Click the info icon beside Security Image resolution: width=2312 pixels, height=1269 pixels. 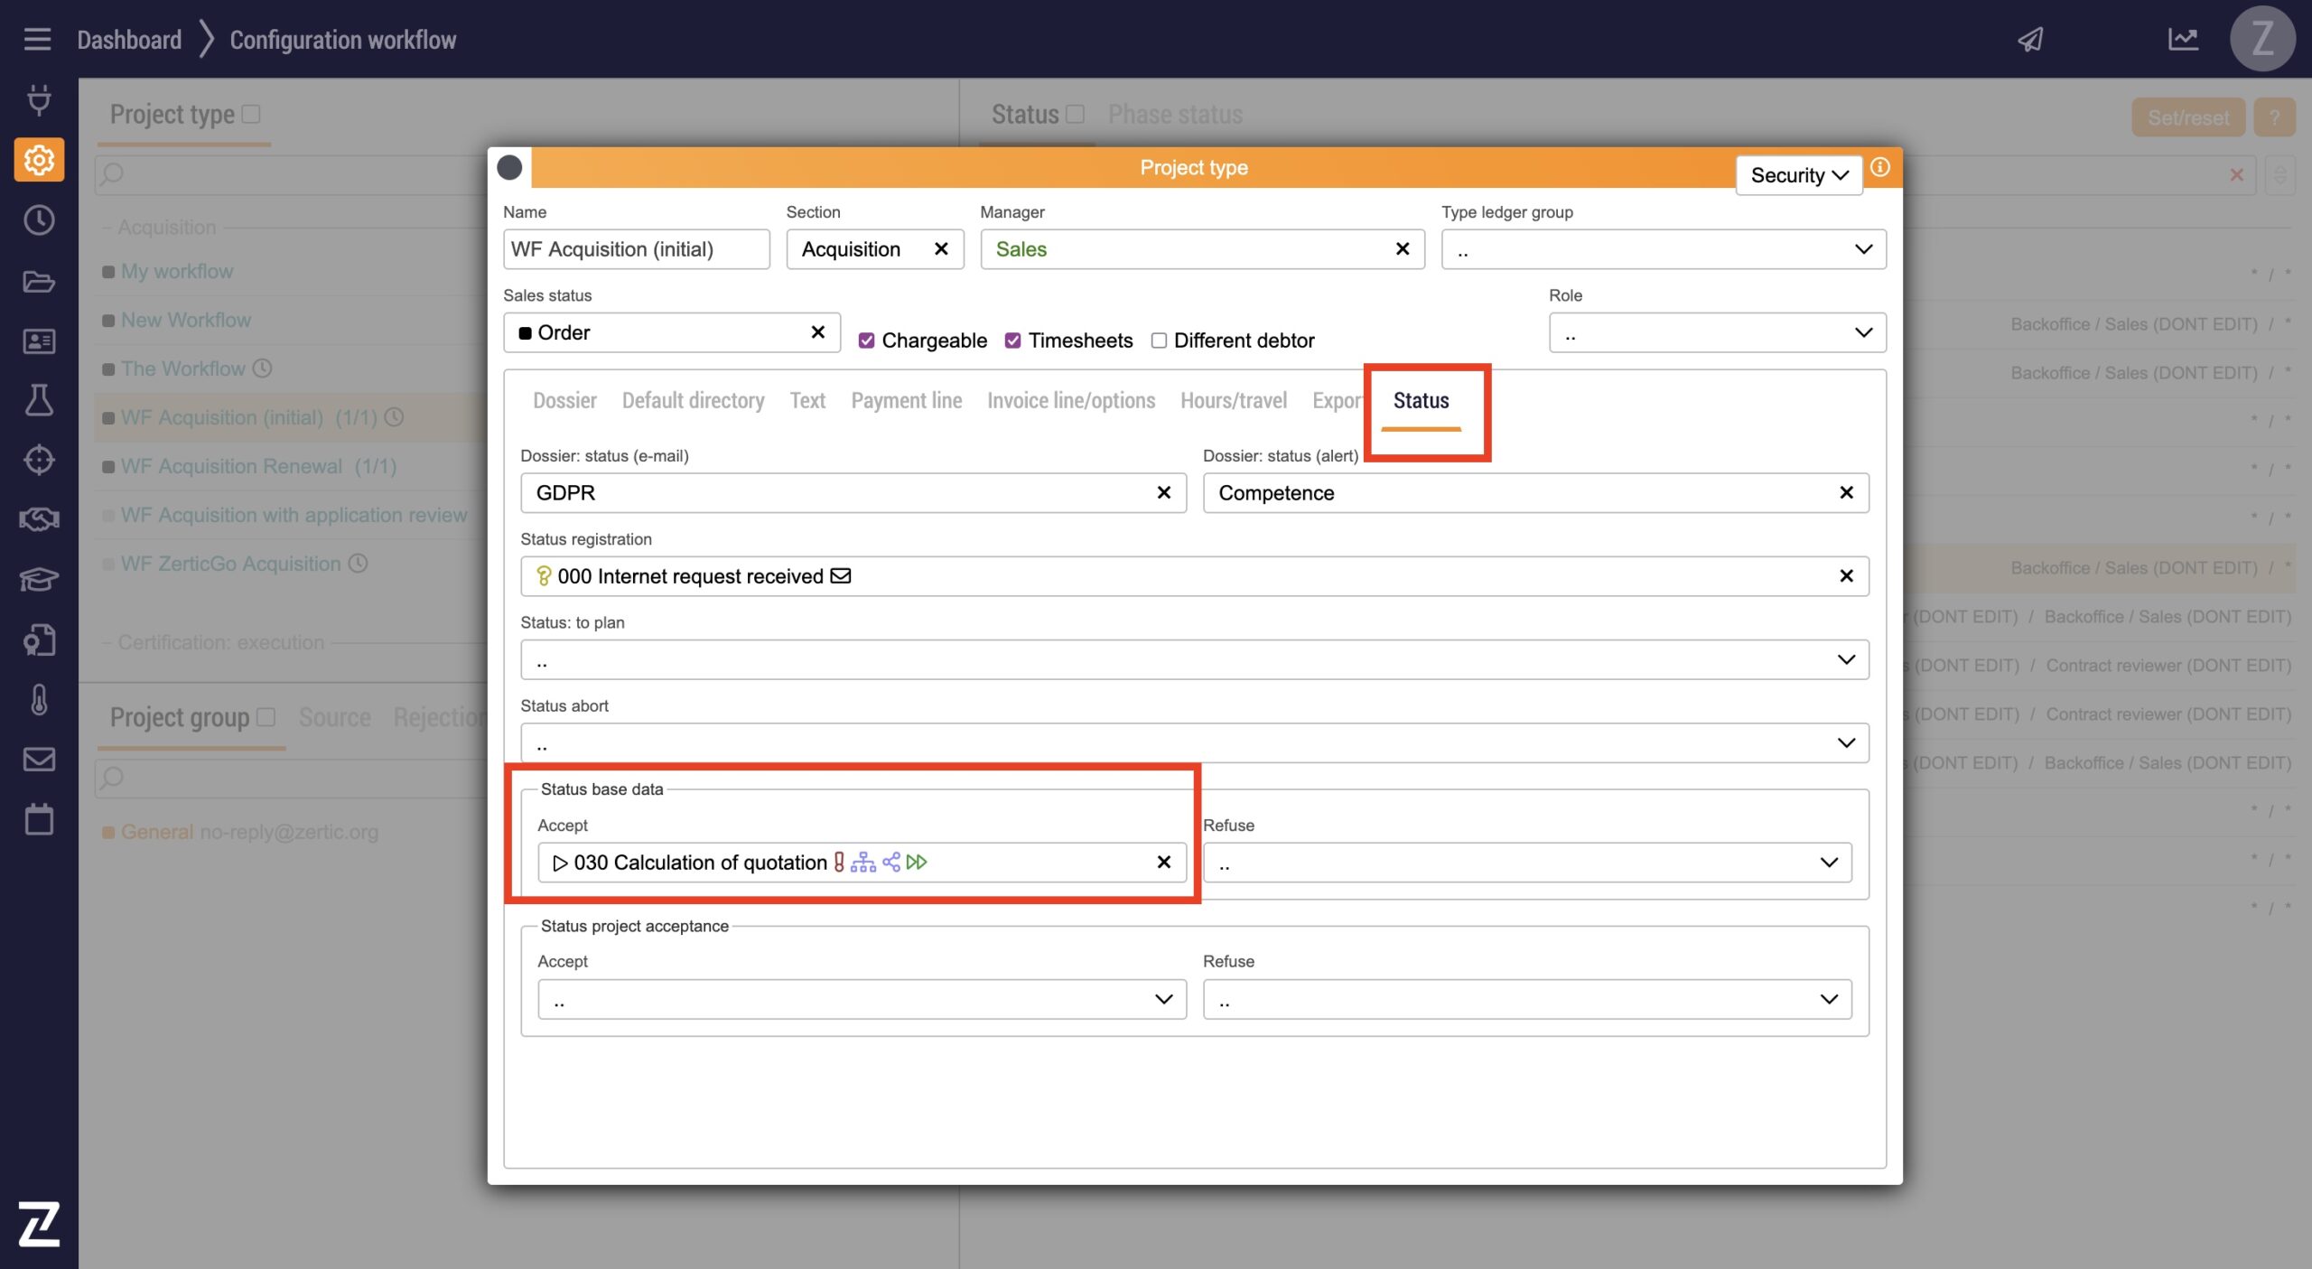coord(1879,168)
